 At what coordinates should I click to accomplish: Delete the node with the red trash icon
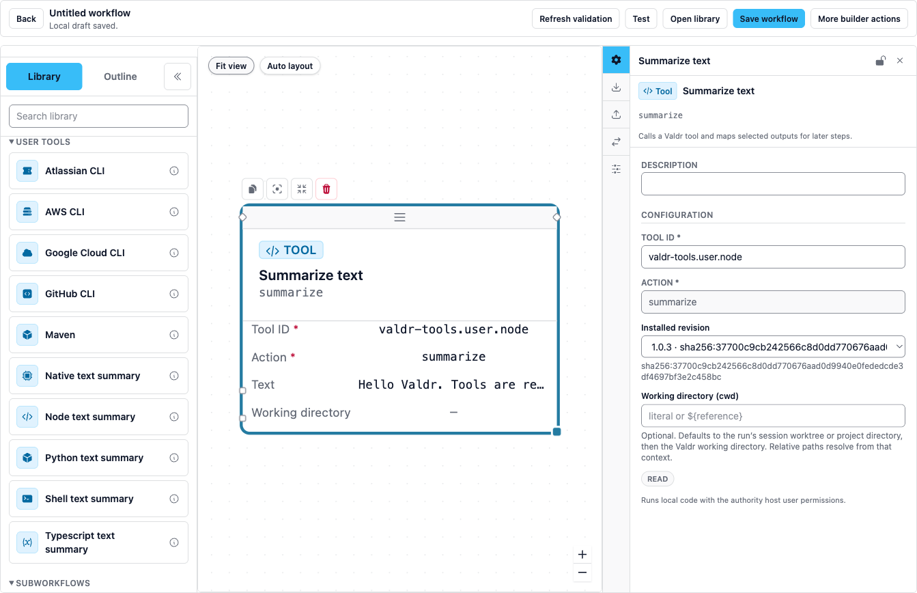(x=326, y=189)
